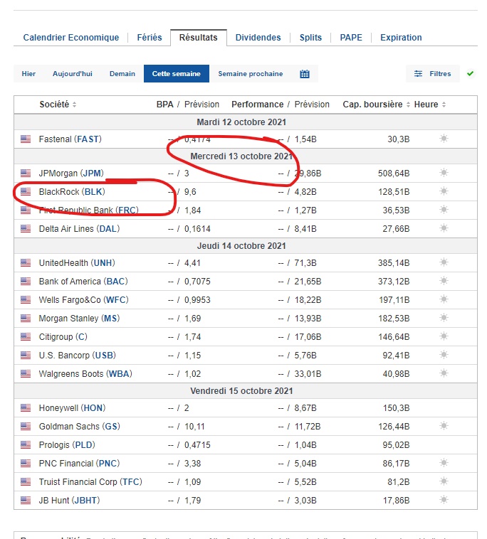Open the Splits tab
Viewport: 487px width, 539px height.
pos(310,38)
